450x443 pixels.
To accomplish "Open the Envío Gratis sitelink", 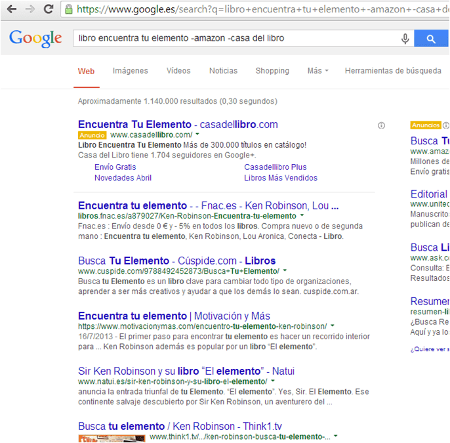I will pyautogui.click(x=115, y=167).
